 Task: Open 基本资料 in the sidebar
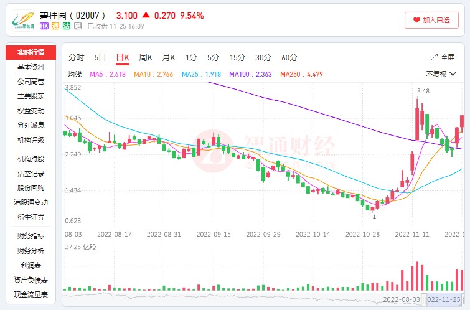(31, 67)
